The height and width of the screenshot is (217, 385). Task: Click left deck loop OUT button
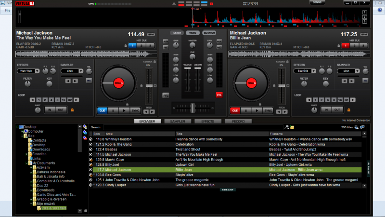pos(61,110)
